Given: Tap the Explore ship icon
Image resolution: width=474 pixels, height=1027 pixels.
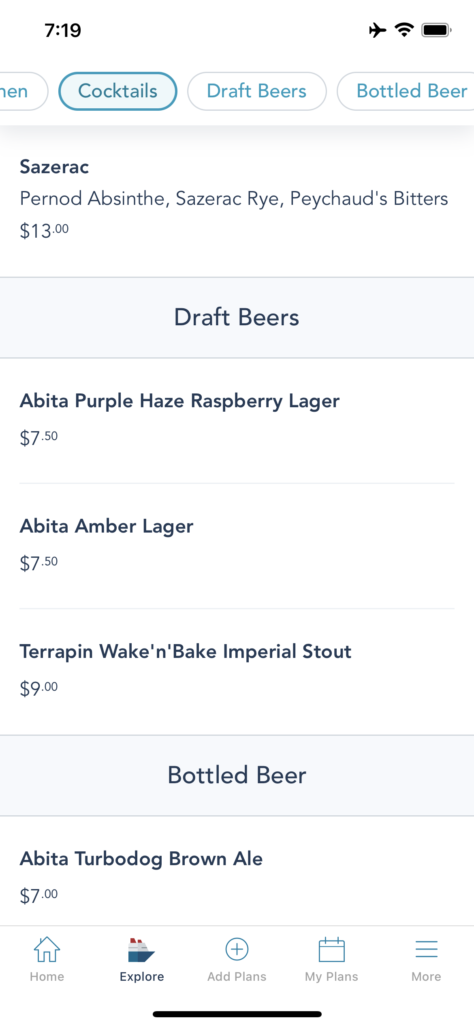Looking at the screenshot, I should (x=141, y=950).
